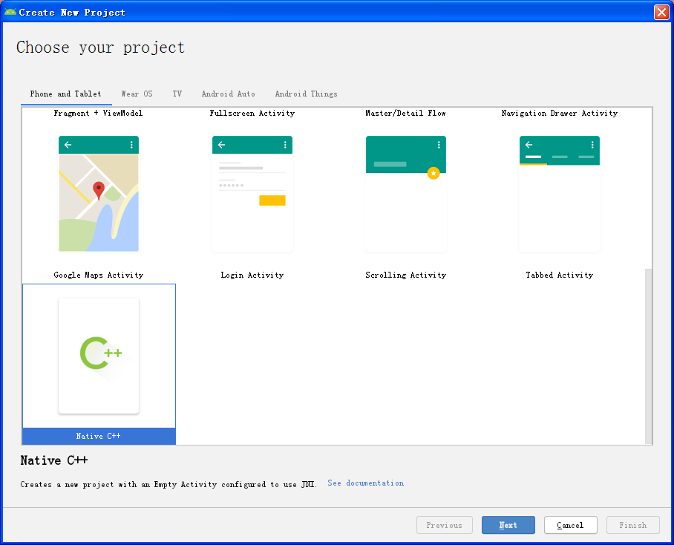Select the Phone and Tablet tab

click(x=66, y=94)
